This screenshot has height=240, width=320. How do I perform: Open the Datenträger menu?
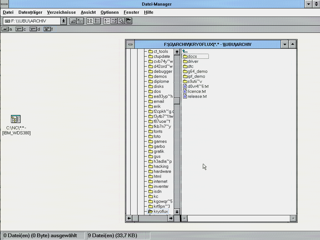click(x=30, y=12)
